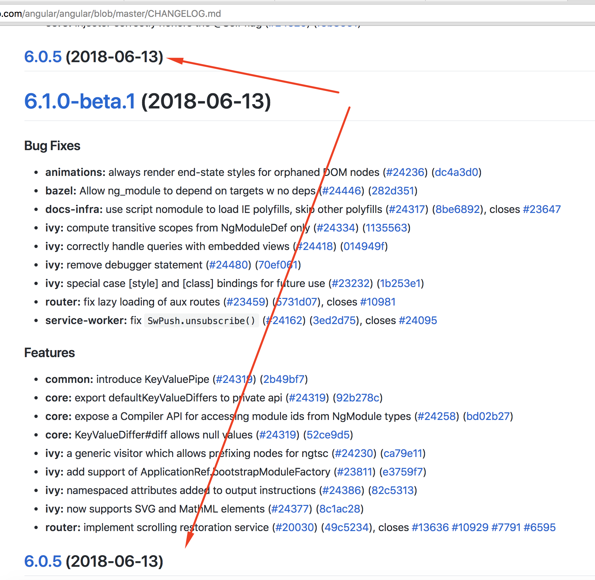Open ivy ngtsc visitor commit ca79e11
The image size is (595, 580).
(403, 453)
